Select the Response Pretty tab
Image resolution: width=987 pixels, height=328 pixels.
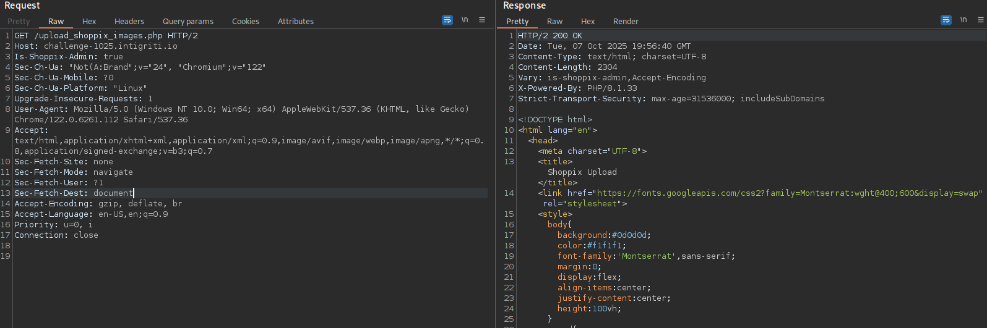click(x=517, y=22)
